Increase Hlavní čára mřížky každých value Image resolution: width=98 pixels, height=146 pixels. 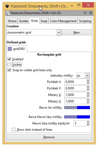88,122
